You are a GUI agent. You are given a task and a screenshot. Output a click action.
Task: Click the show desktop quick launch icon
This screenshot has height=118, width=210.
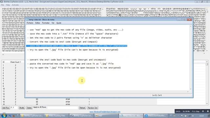coord(10,116)
